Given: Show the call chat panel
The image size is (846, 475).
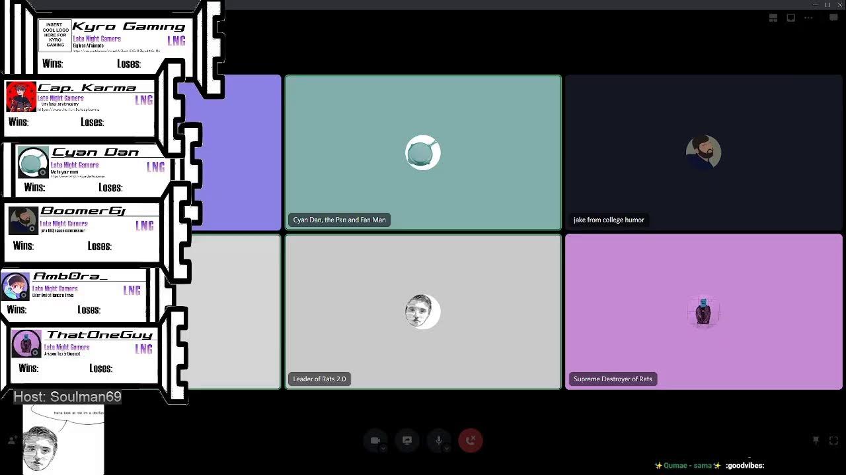Looking at the screenshot, I should 833,18.
